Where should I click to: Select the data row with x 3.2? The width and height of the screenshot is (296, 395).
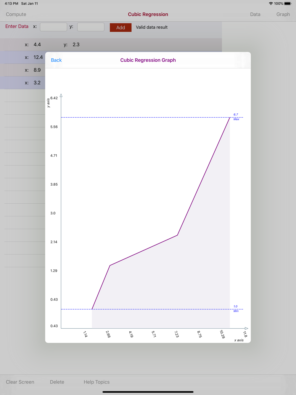(22, 83)
